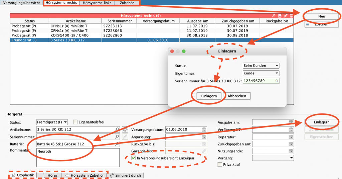Click the search icon in the Artikelname field
This screenshot has height=179, width=342.
tap(117, 129)
